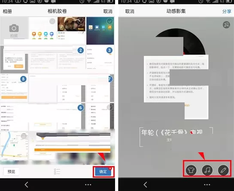This screenshot has height=191, width=234.
Task: Toggle checkmark on the blue app-grid photo
Action: (109, 22)
